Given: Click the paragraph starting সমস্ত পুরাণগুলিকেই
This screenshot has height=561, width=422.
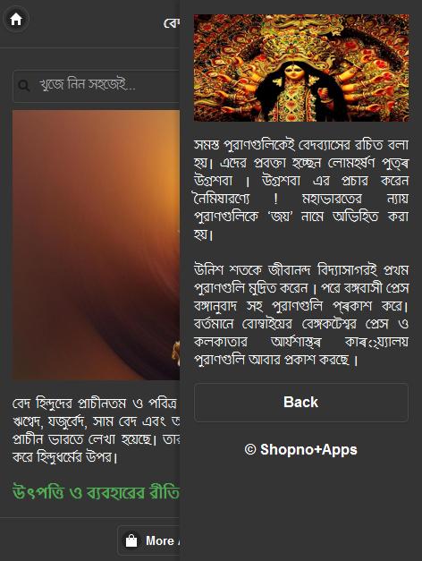Looking at the screenshot, I should point(301,190).
